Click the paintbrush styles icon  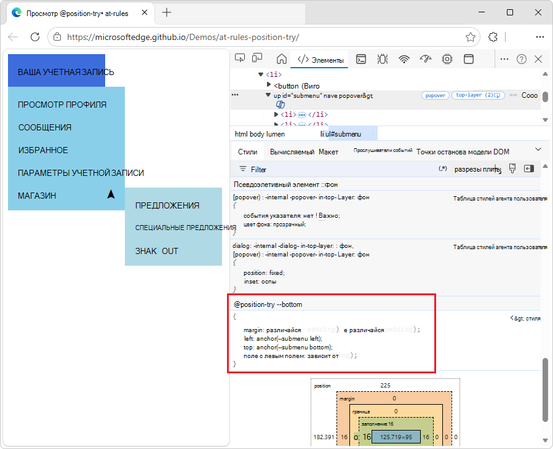(512, 169)
